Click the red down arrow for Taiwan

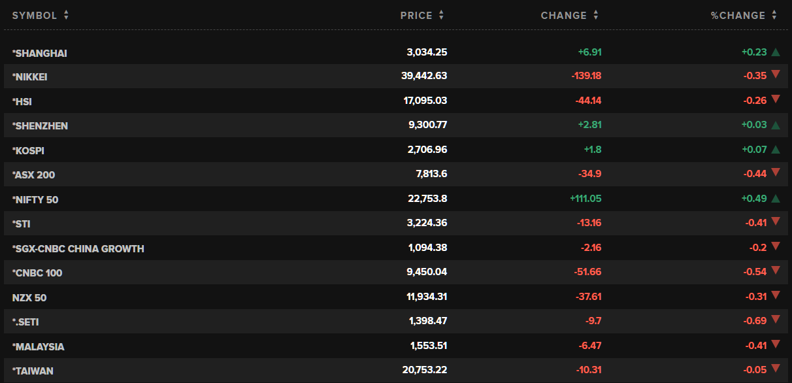tap(776, 369)
